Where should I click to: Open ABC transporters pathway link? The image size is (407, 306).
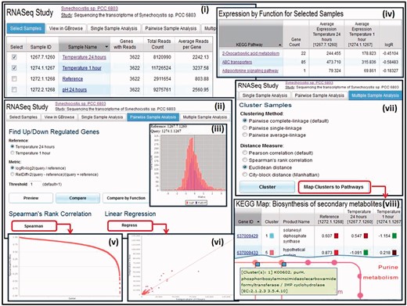[237, 62]
